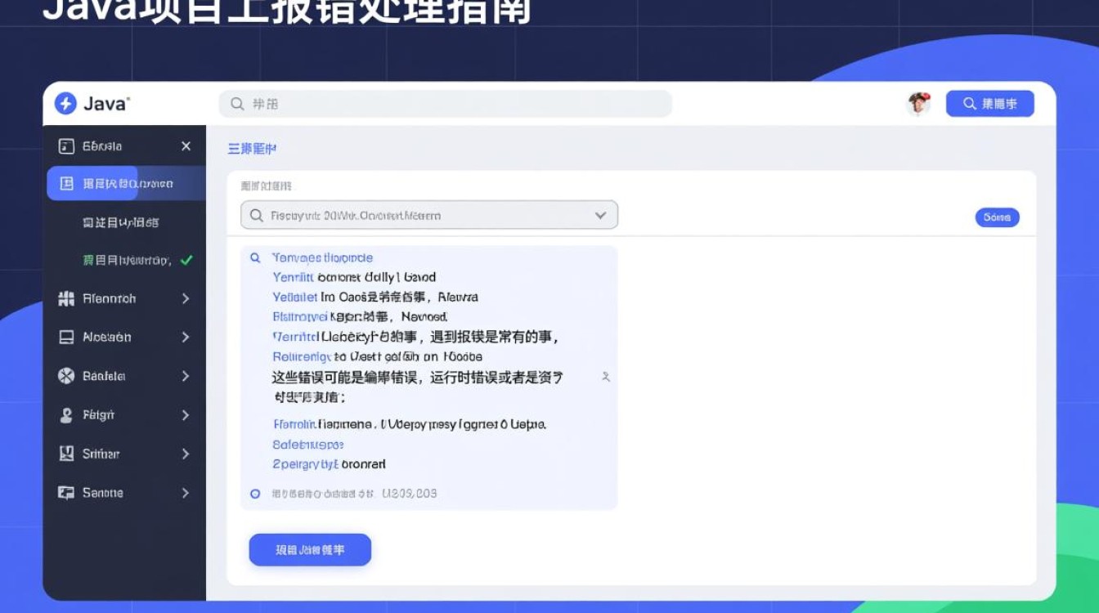The width and height of the screenshot is (1099, 613).
Task: Close the first sidebar panel with X
Action: tap(186, 146)
